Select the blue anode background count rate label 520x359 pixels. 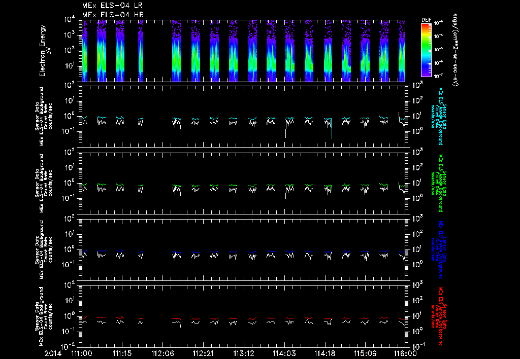tap(438, 250)
